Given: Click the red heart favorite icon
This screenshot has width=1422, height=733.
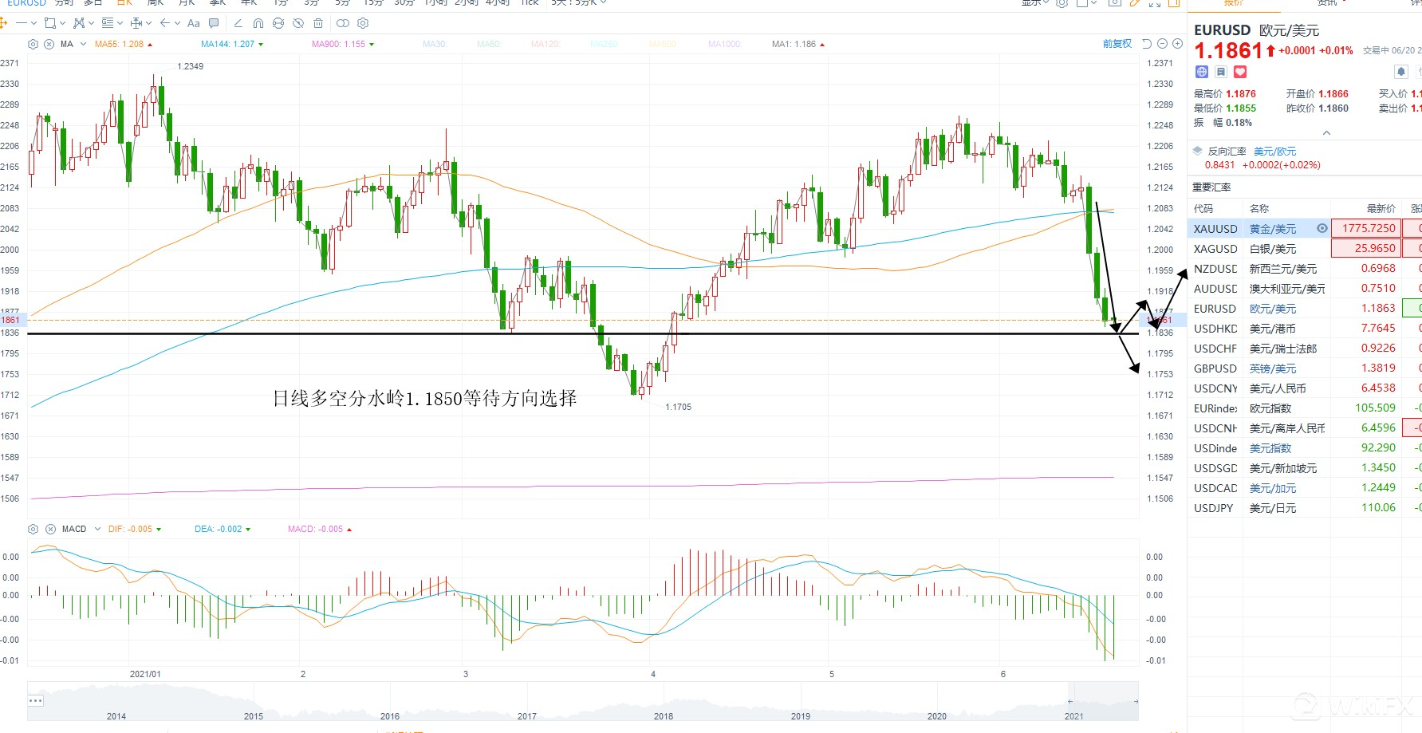Looking at the screenshot, I should tap(1239, 72).
